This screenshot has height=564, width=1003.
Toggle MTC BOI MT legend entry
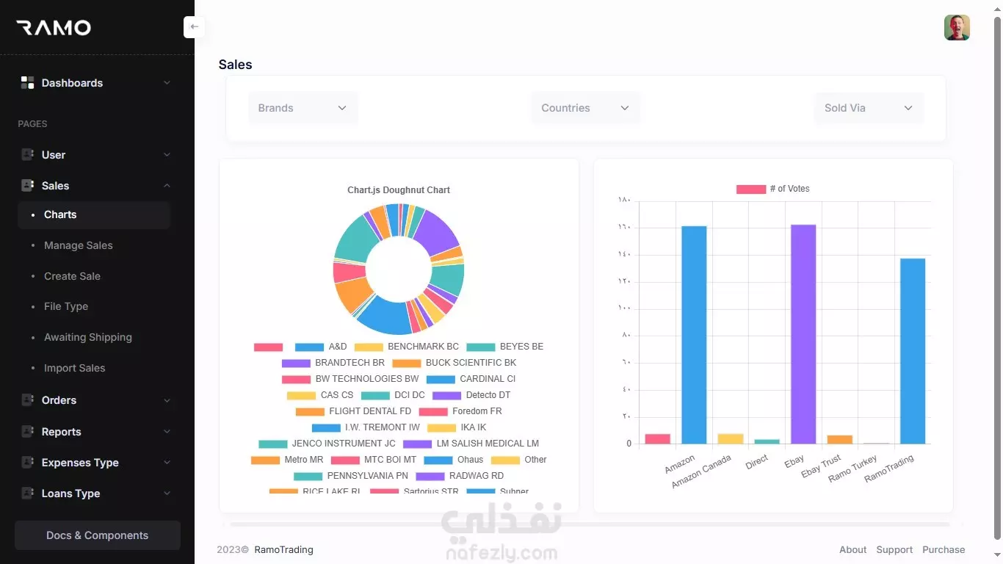click(x=374, y=460)
